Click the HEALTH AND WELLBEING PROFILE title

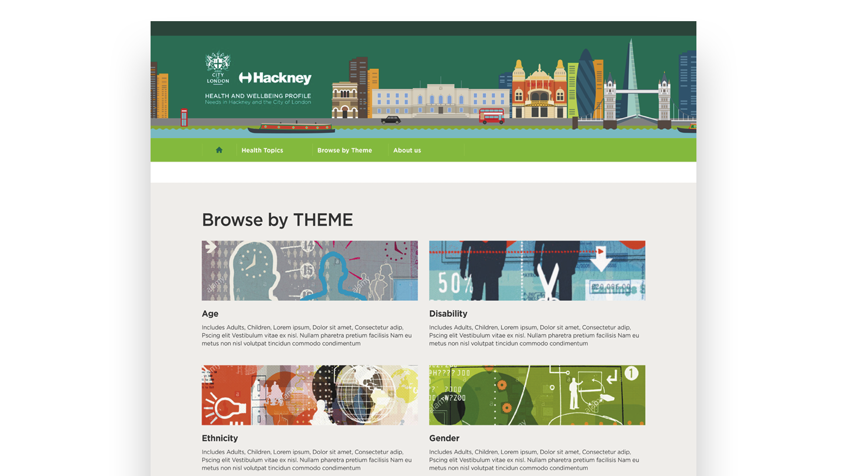coord(257,95)
